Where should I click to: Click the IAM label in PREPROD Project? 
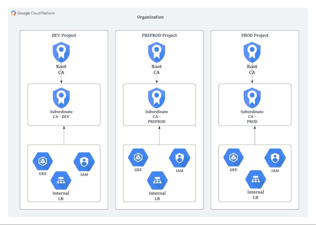[180, 171]
